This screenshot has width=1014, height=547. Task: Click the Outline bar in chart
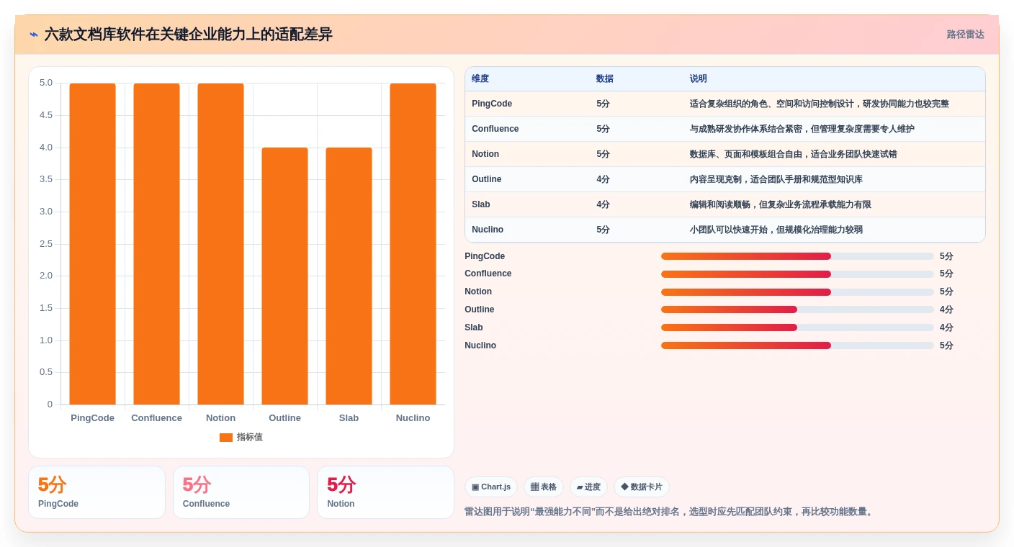tap(284, 276)
